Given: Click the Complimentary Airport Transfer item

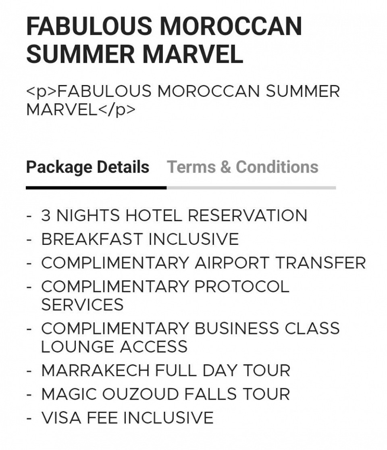Looking at the screenshot, I should 204,262.
